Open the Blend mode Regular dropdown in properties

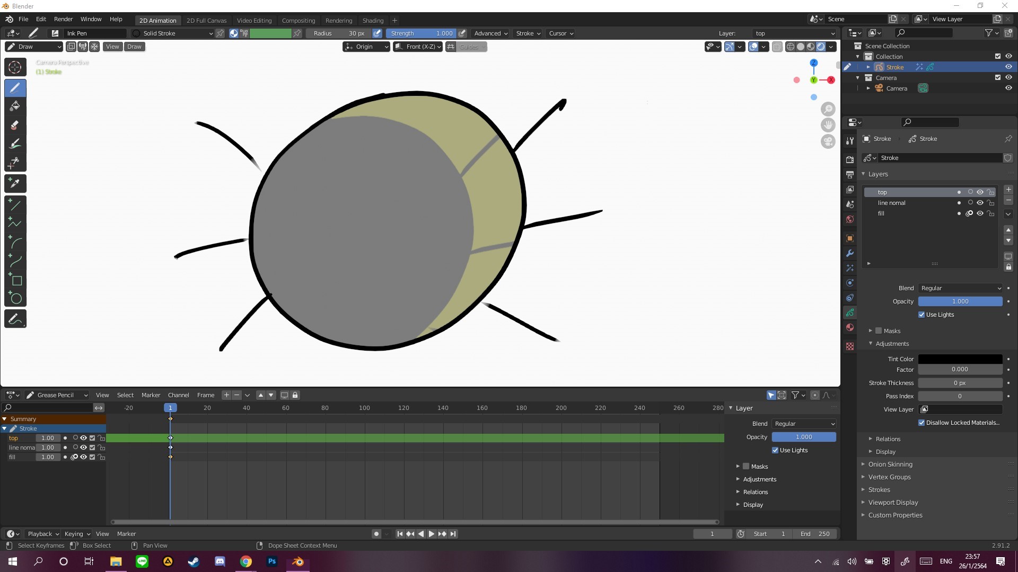[x=960, y=288]
